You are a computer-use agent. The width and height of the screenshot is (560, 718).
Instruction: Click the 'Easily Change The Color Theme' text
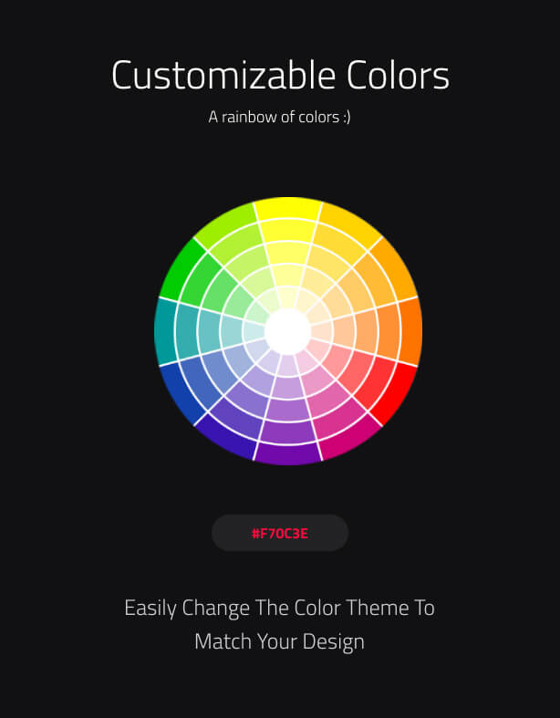click(266, 609)
